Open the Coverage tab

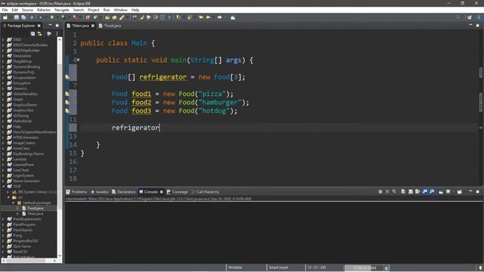(x=178, y=192)
